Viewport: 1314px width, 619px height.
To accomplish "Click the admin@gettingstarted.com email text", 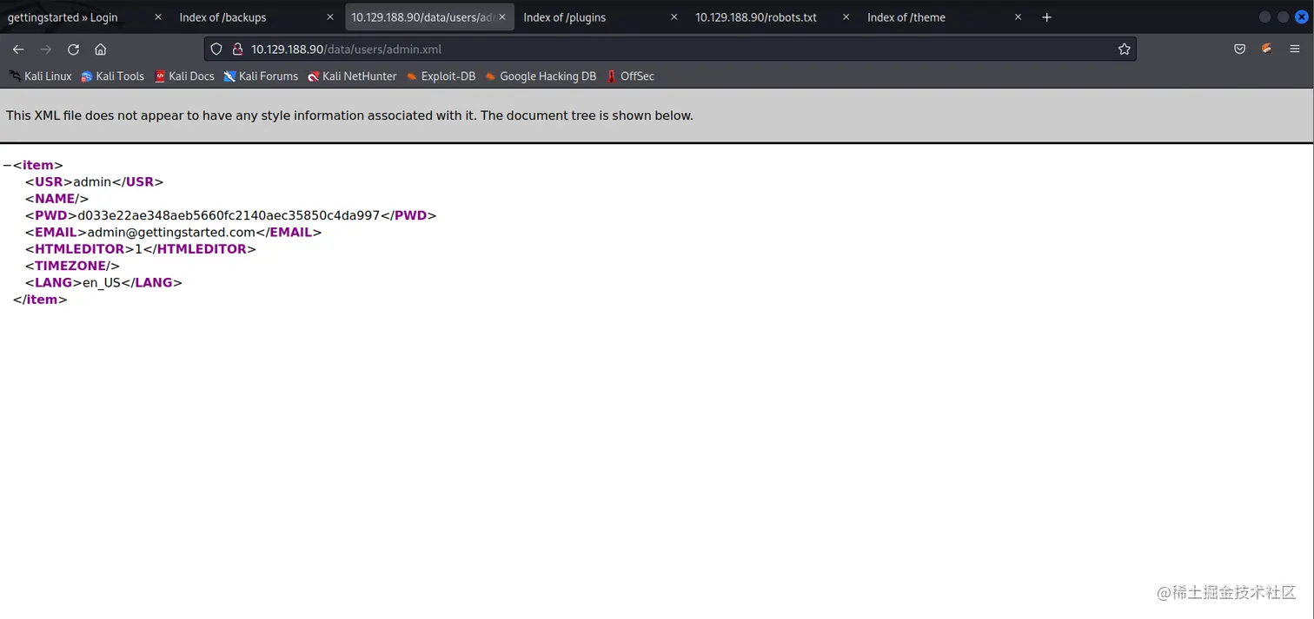I will pyautogui.click(x=171, y=232).
